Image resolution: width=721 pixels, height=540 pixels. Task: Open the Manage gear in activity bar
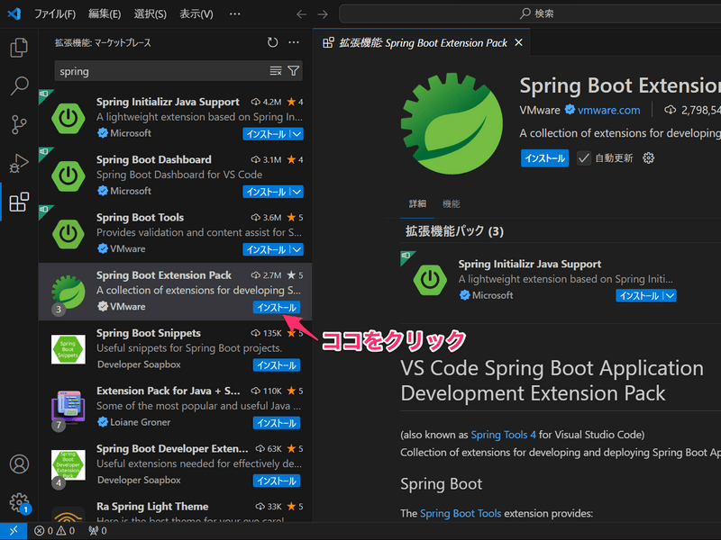(19, 502)
